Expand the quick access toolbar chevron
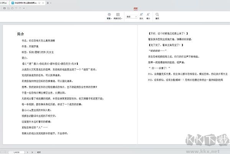Screen dimensions: 230x154 (x=24, y=8)
